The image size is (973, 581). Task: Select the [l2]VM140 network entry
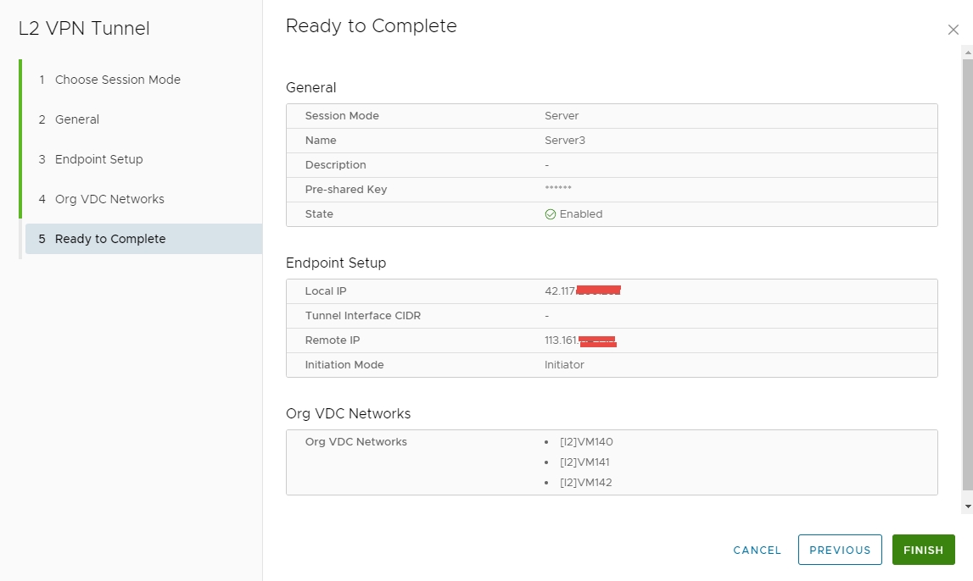585,442
